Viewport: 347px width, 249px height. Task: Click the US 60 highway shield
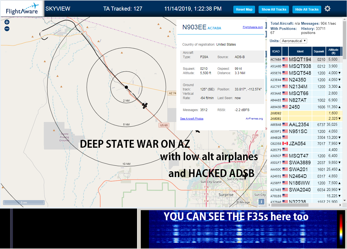[x=164, y=125]
